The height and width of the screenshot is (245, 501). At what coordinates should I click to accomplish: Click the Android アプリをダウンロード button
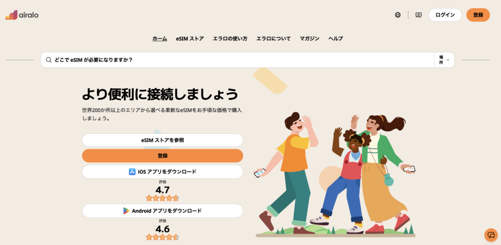(x=162, y=210)
